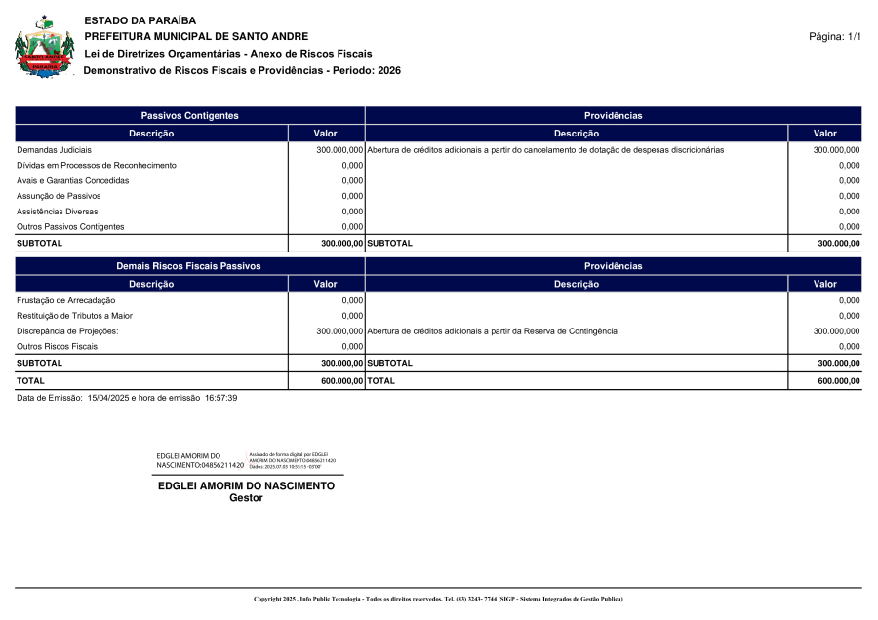Click the 'Página: 1/1' page indicator
Screen dimensions: 878x620
[x=835, y=37]
